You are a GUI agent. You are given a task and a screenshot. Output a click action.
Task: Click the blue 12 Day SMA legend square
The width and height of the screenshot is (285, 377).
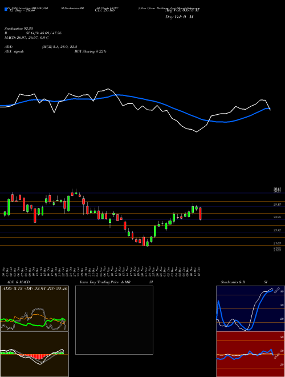(x=6, y=9)
